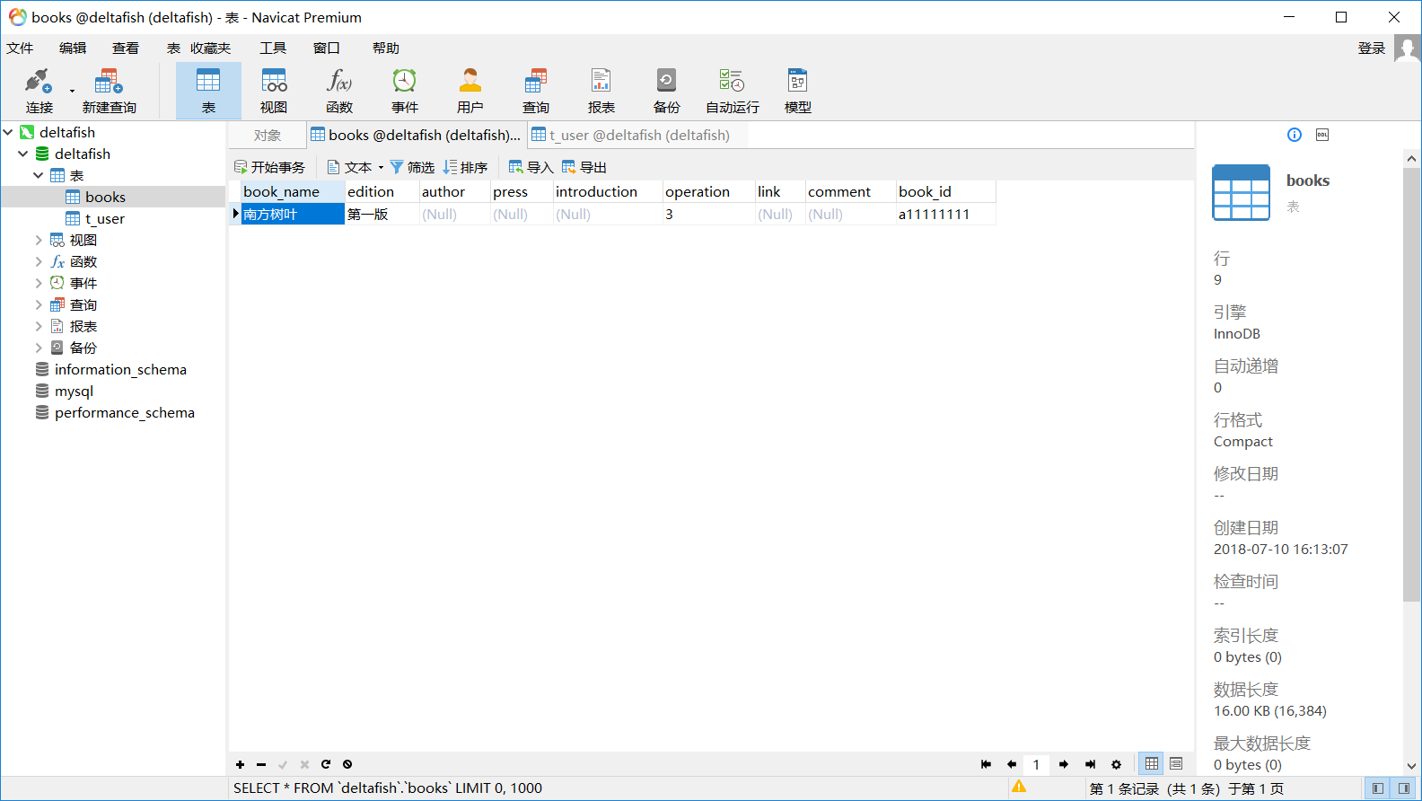Viewport: 1422px width, 801px height.
Task: Click the 登录 (Login) link
Action: point(1371,48)
